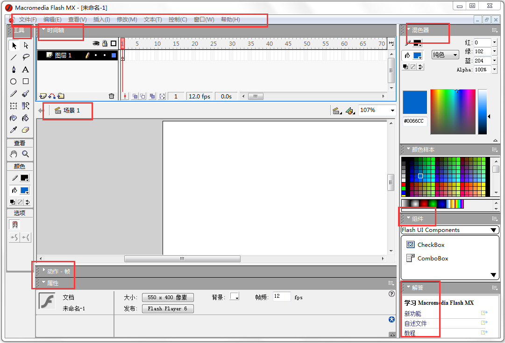Click the Insert Layer Folder icon
Viewport: 505px width, 343px height.
61,96
